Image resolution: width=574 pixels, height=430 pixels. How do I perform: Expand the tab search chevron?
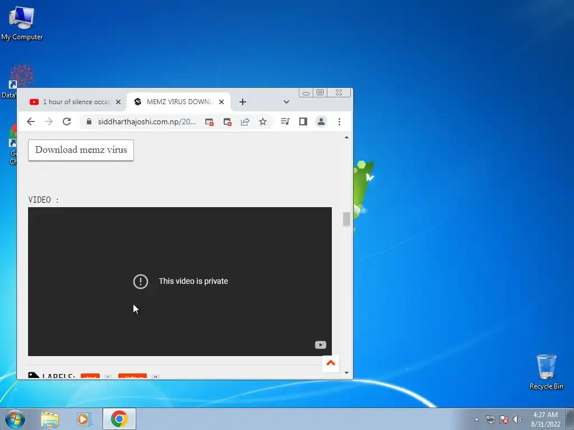pyautogui.click(x=286, y=102)
